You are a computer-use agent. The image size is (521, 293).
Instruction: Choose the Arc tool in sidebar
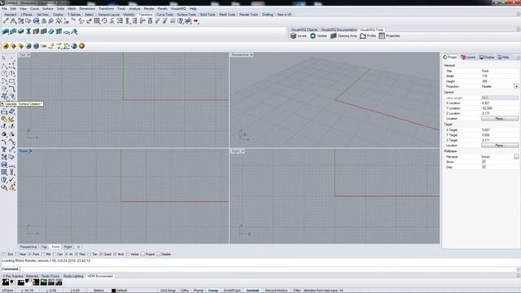click(x=4, y=81)
